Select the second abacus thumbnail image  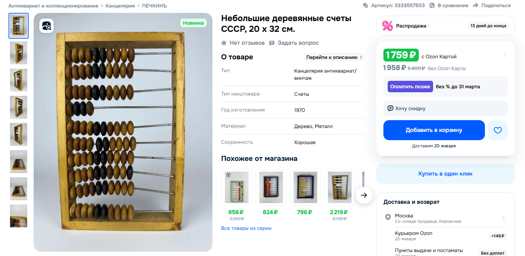pos(19,53)
